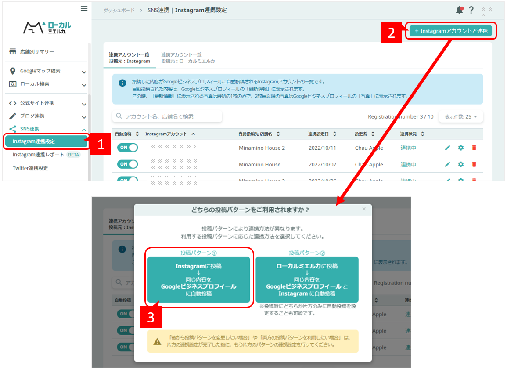Open the help question mark icon
This screenshot has width=507, height=369.
tap(471, 10)
